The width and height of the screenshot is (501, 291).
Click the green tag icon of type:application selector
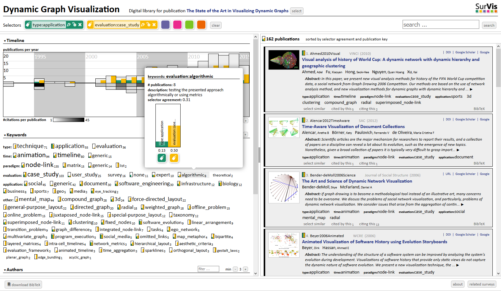coord(28,25)
